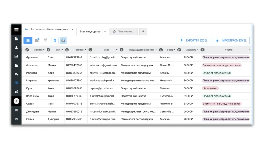Screen dimensions: 264x148
Task: Open the hamburger main menu
Action: [x=16, y=30]
